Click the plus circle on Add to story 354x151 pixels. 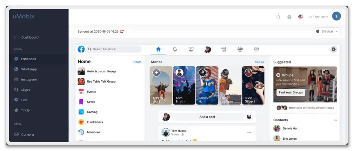coord(156,73)
